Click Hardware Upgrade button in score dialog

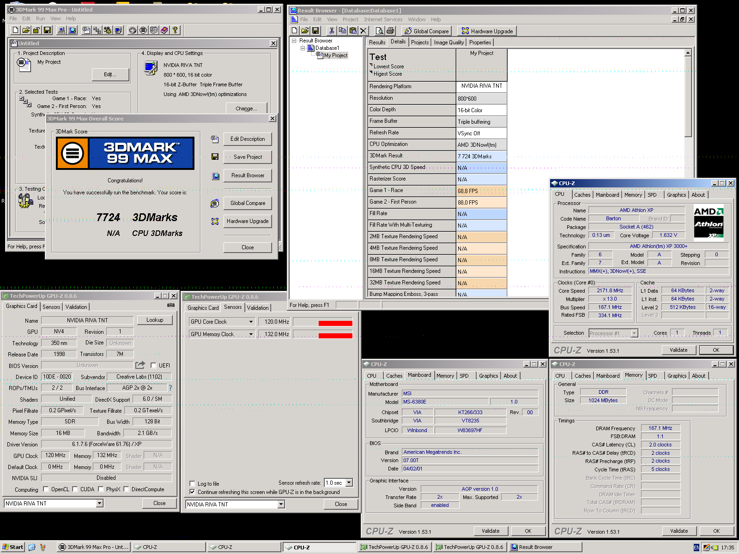pos(248,221)
